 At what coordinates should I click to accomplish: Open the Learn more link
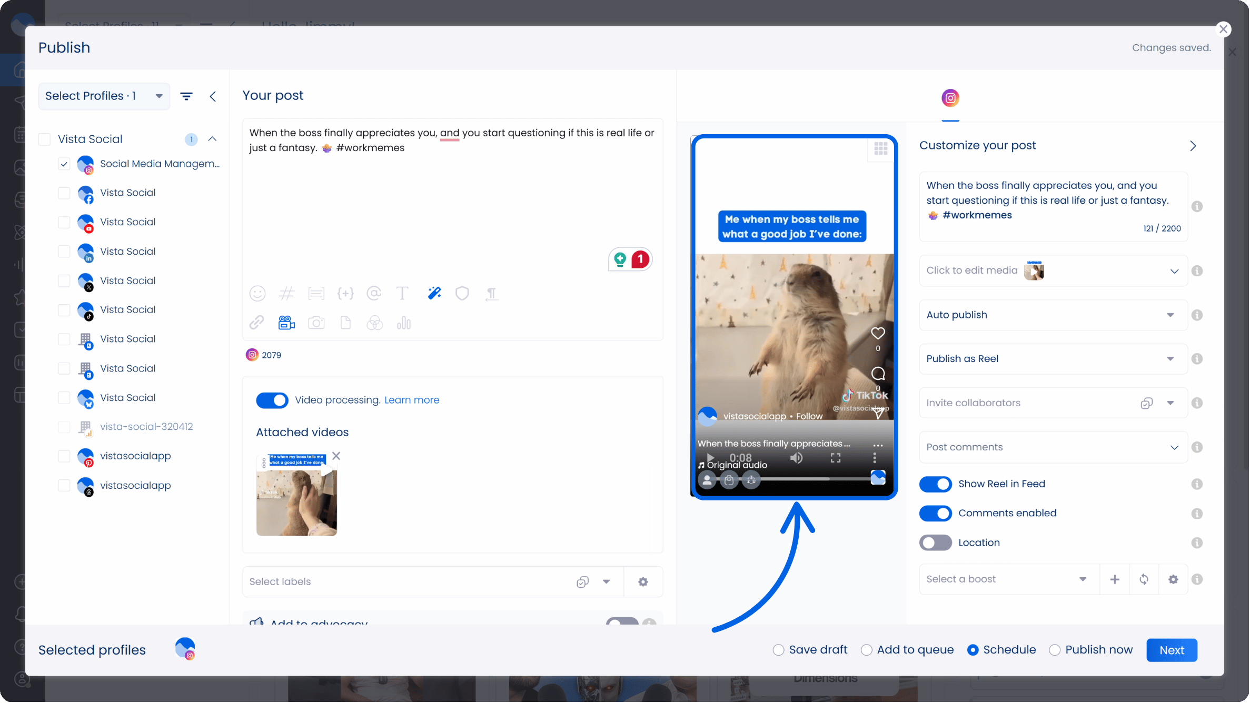(x=412, y=400)
